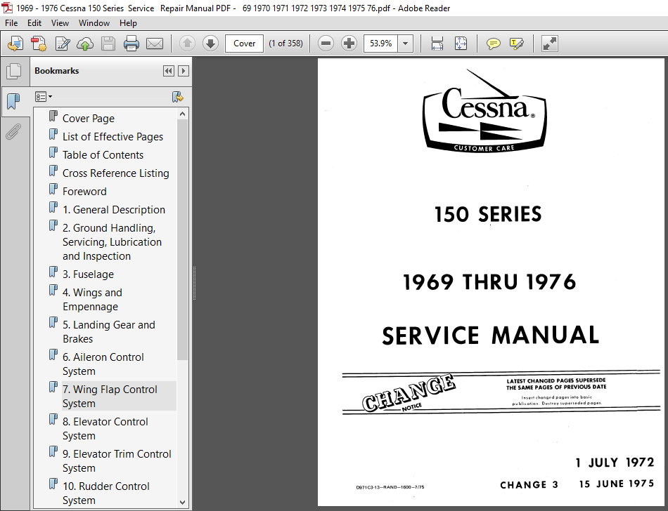Click the bookmarks scrollbar up arrow
Viewport: 668px width, 511px height.
pos(182,114)
